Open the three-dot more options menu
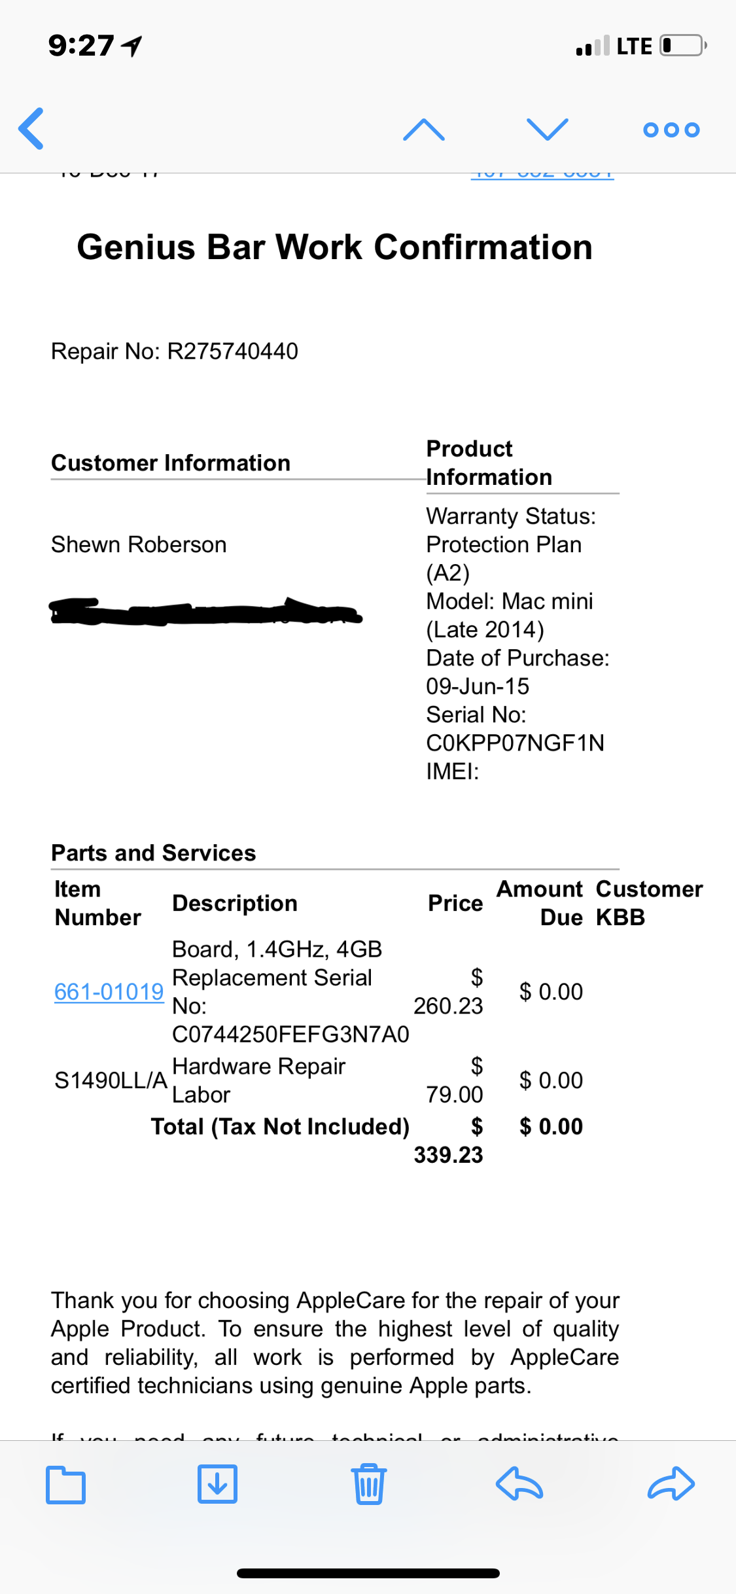The width and height of the screenshot is (736, 1594). pos(671,130)
